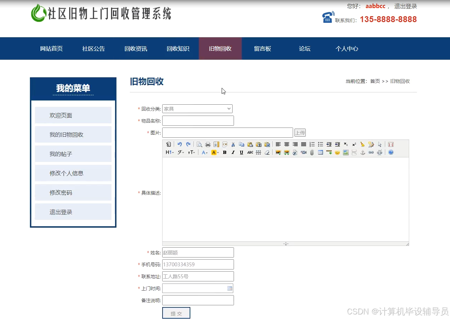Justify text fully in the editor
This screenshot has height=319, width=450.
[x=304, y=144]
